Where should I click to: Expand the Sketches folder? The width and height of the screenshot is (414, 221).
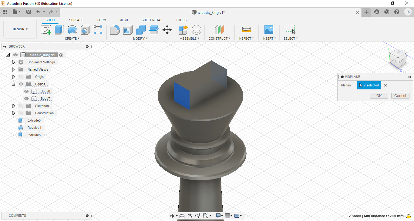[13, 106]
